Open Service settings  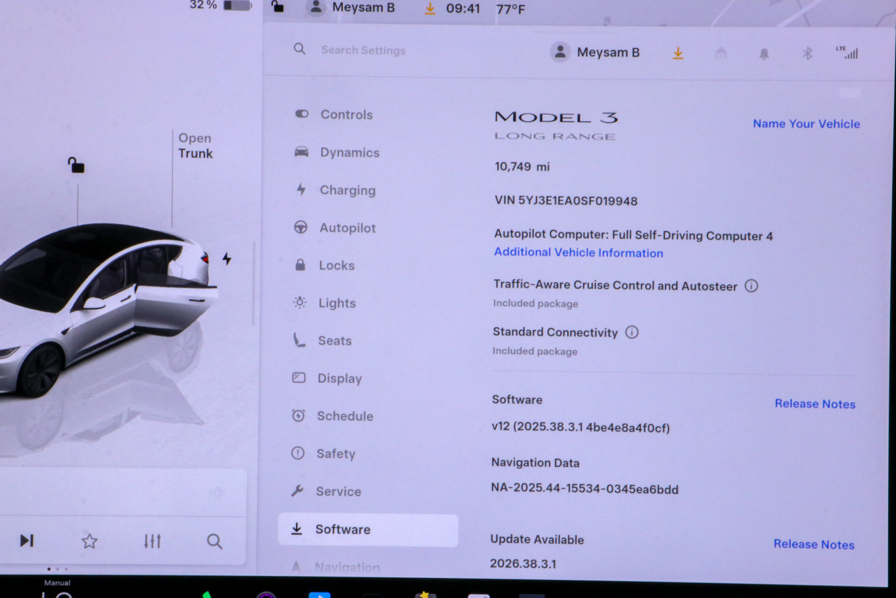[x=326, y=491]
